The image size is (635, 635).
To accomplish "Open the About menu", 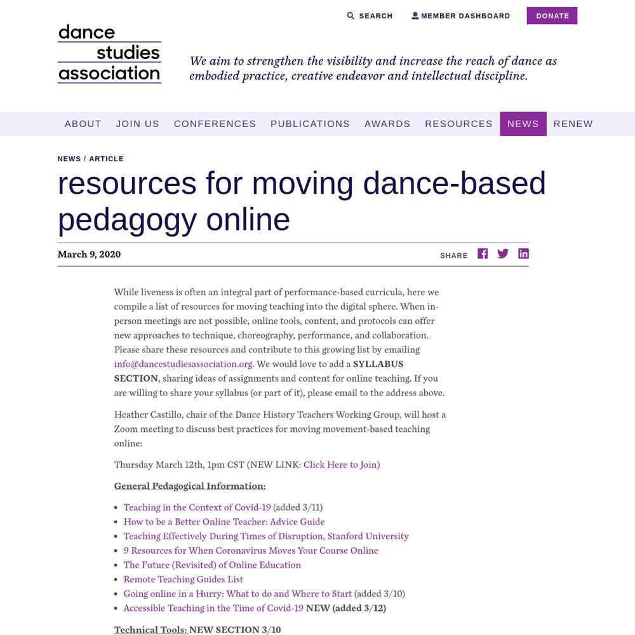I will pos(83,124).
